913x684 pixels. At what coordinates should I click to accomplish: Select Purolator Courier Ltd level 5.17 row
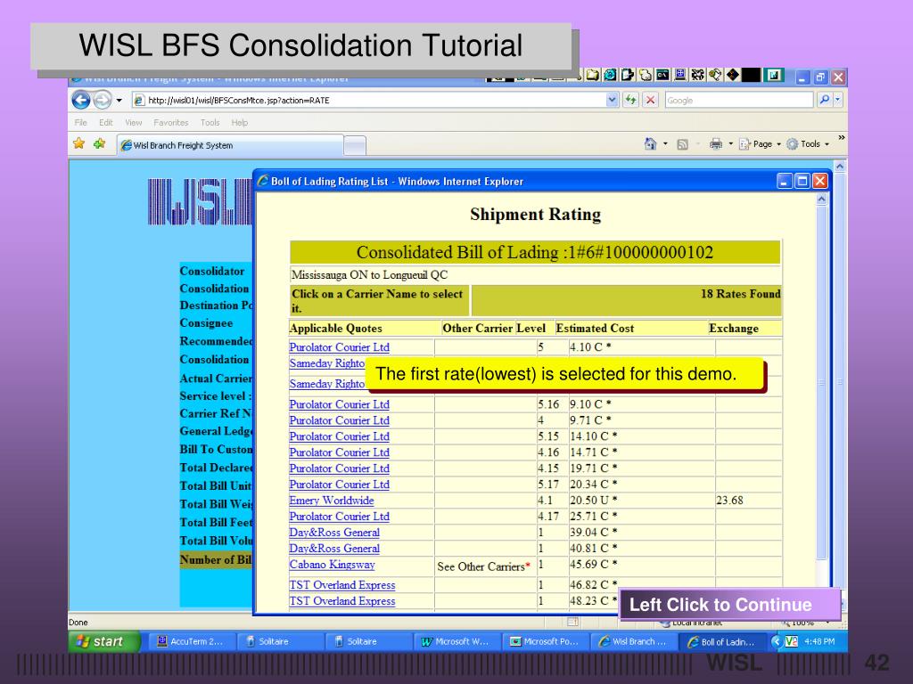[x=339, y=484]
